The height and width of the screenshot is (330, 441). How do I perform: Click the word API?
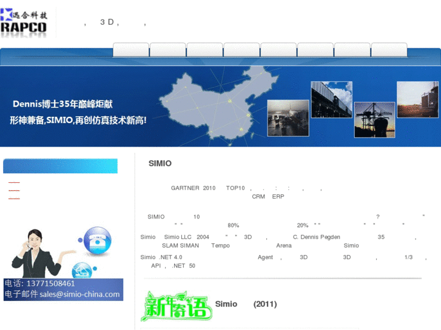[156, 266]
